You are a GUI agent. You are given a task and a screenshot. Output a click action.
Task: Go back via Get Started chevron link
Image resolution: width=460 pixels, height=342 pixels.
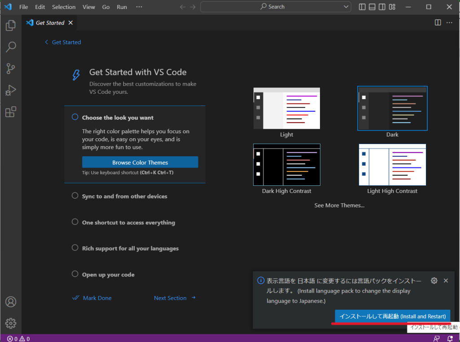tap(63, 42)
